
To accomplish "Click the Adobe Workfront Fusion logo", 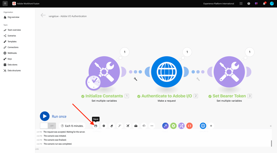I will 14,4.
